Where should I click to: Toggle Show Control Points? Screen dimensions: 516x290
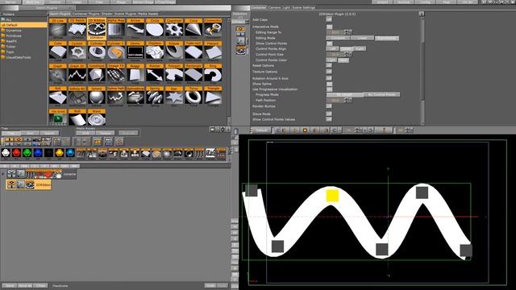tap(329, 43)
